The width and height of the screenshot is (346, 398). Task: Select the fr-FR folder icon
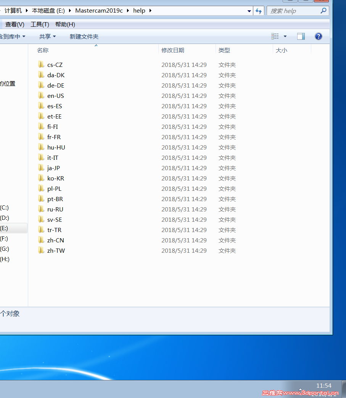click(41, 137)
